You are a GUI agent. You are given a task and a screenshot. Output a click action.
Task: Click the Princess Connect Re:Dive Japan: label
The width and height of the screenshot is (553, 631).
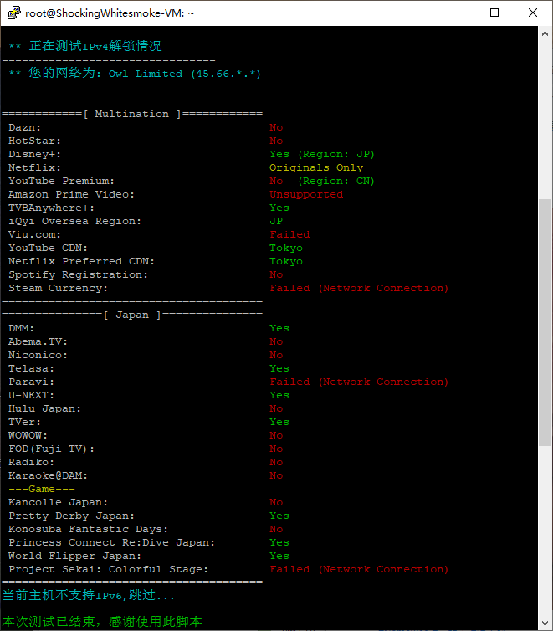coord(112,542)
